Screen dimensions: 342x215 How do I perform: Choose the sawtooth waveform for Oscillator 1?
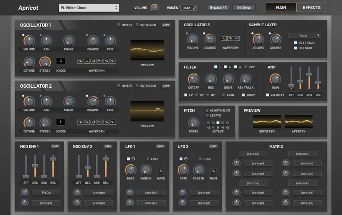click(x=93, y=61)
